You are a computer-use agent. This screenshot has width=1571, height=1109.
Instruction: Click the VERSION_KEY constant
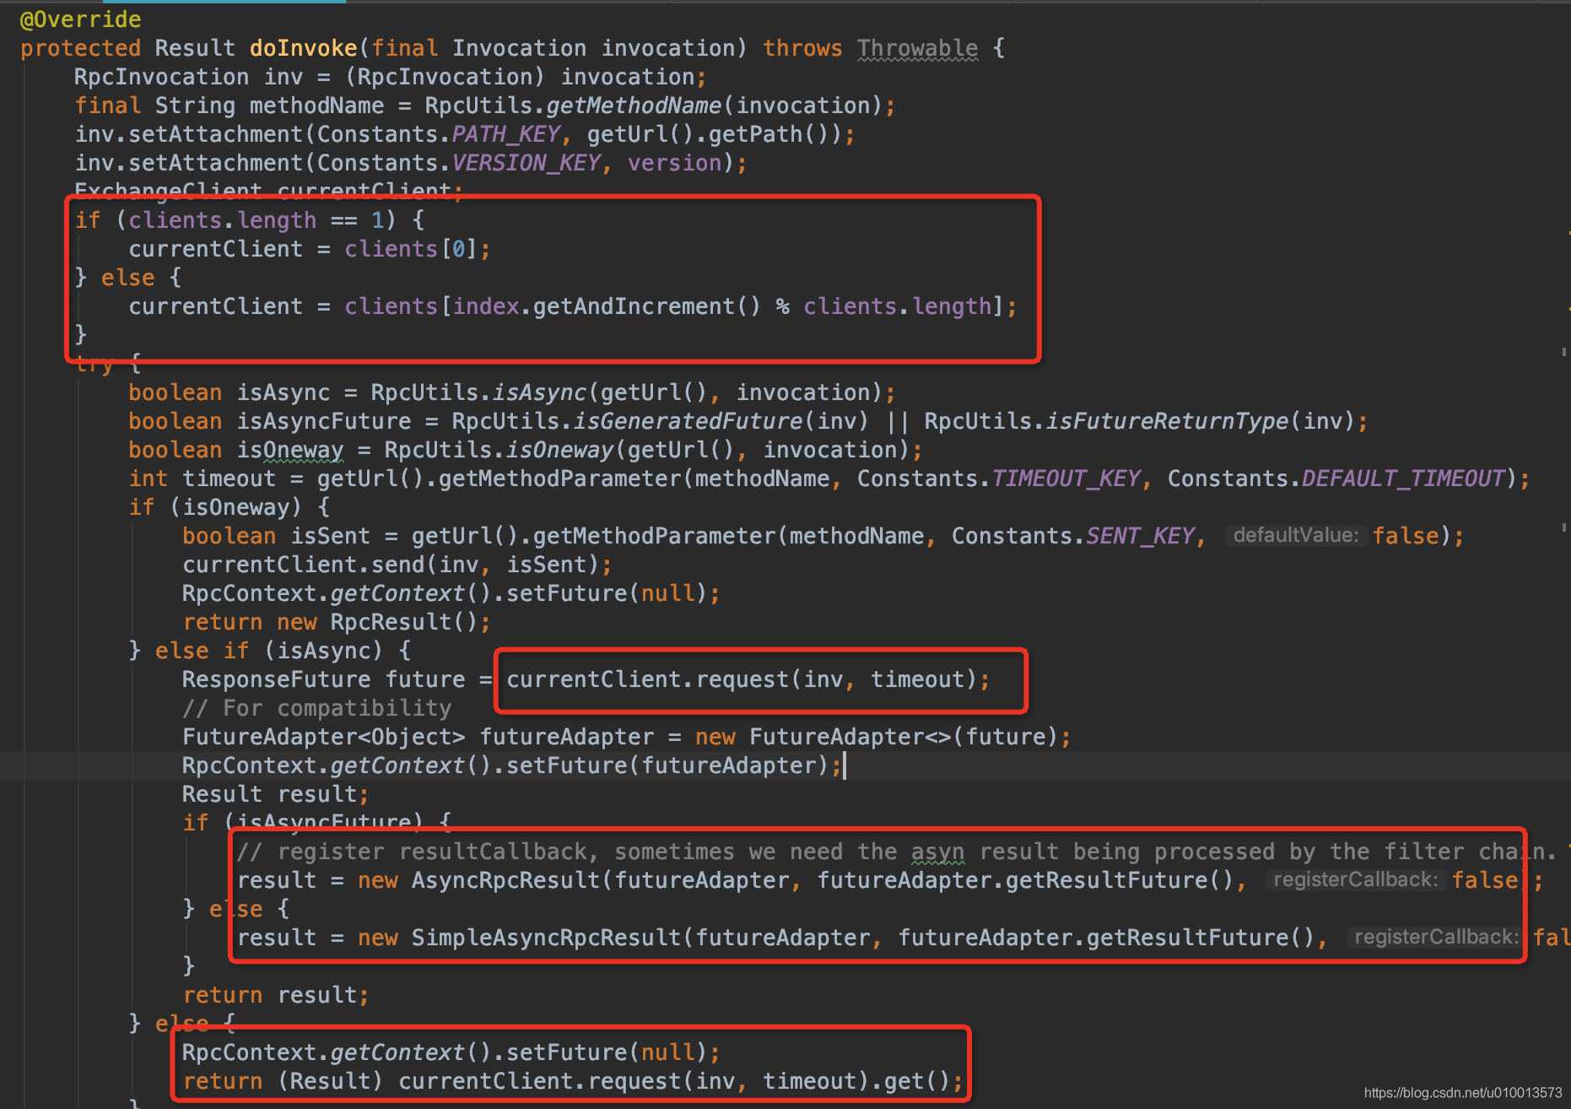coord(526,164)
